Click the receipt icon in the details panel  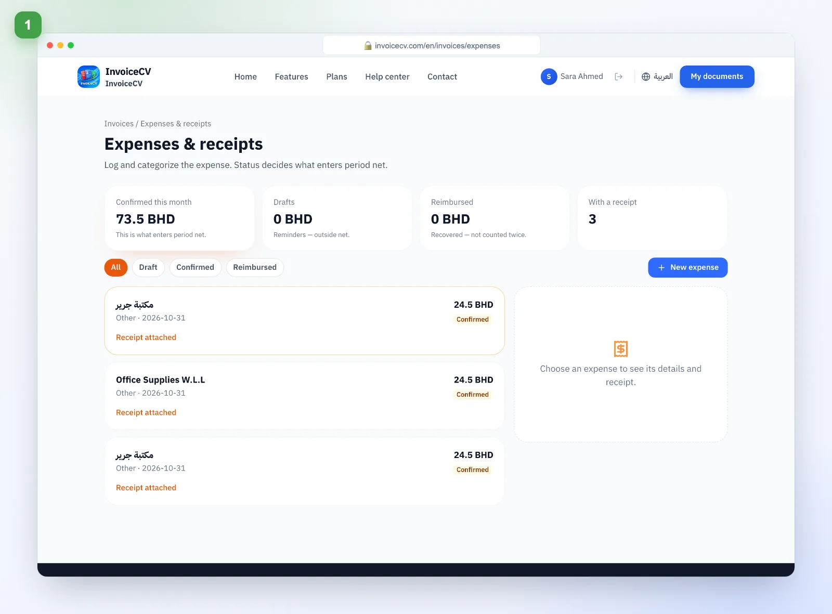pos(620,348)
